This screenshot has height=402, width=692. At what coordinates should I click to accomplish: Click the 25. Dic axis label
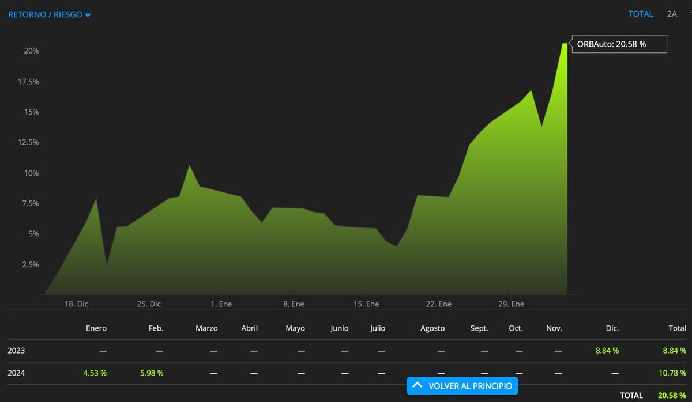coord(149,304)
